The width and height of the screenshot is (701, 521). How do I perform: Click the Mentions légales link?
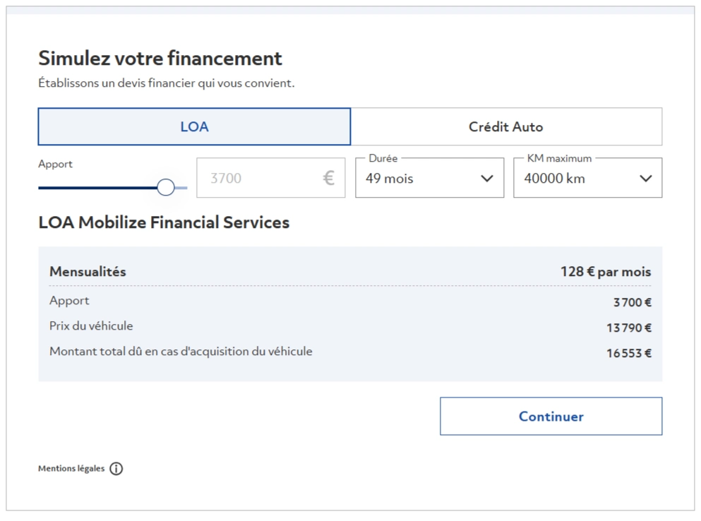click(71, 469)
